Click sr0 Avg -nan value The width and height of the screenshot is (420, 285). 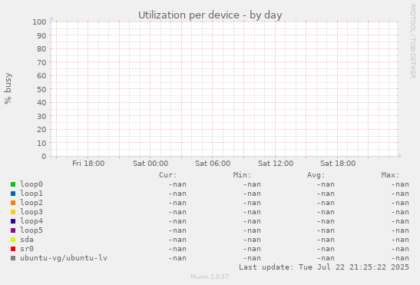pyautogui.click(x=326, y=249)
